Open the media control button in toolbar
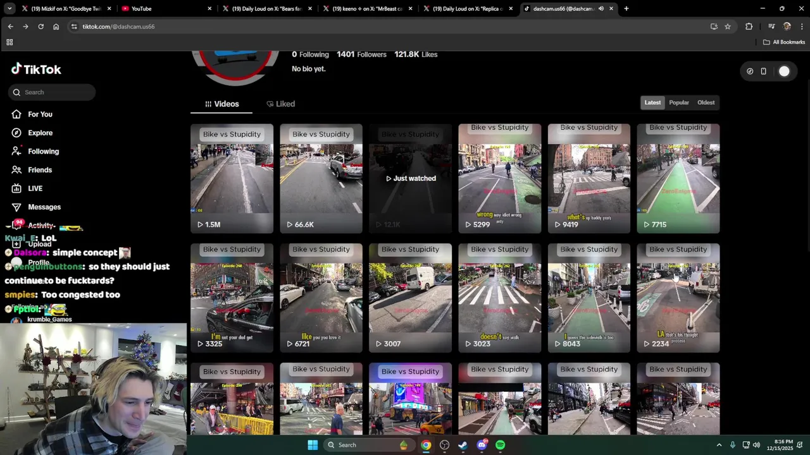Screen dimensions: 810x455 point(771,27)
